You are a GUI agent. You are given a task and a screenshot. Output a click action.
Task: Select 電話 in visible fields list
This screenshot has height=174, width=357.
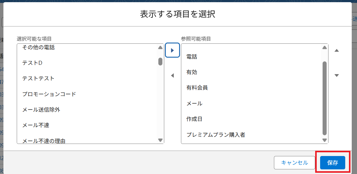(x=192, y=57)
